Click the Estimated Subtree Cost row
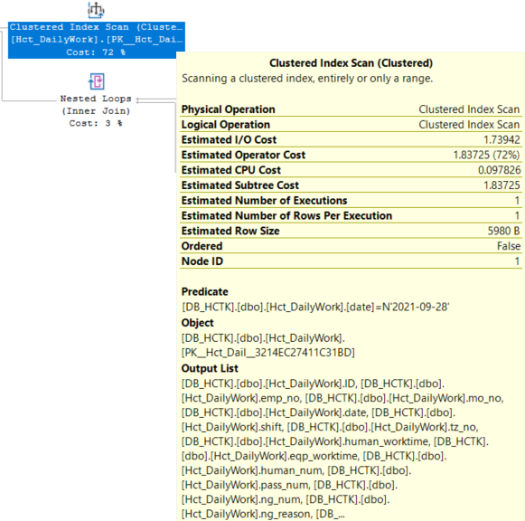This screenshot has width=525, height=521. pyautogui.click(x=351, y=185)
